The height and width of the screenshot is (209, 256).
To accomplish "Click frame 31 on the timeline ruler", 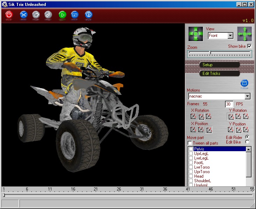I will (x=142, y=189).
